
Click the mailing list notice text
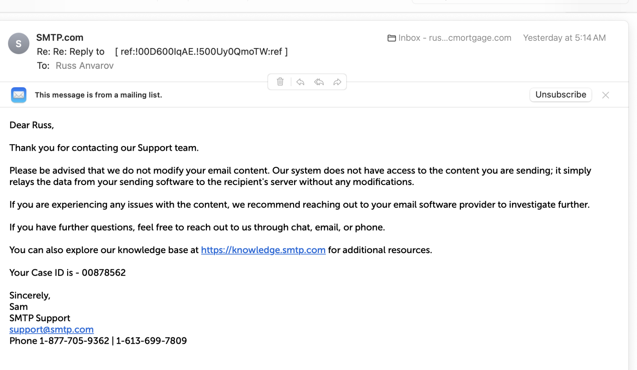(98, 95)
